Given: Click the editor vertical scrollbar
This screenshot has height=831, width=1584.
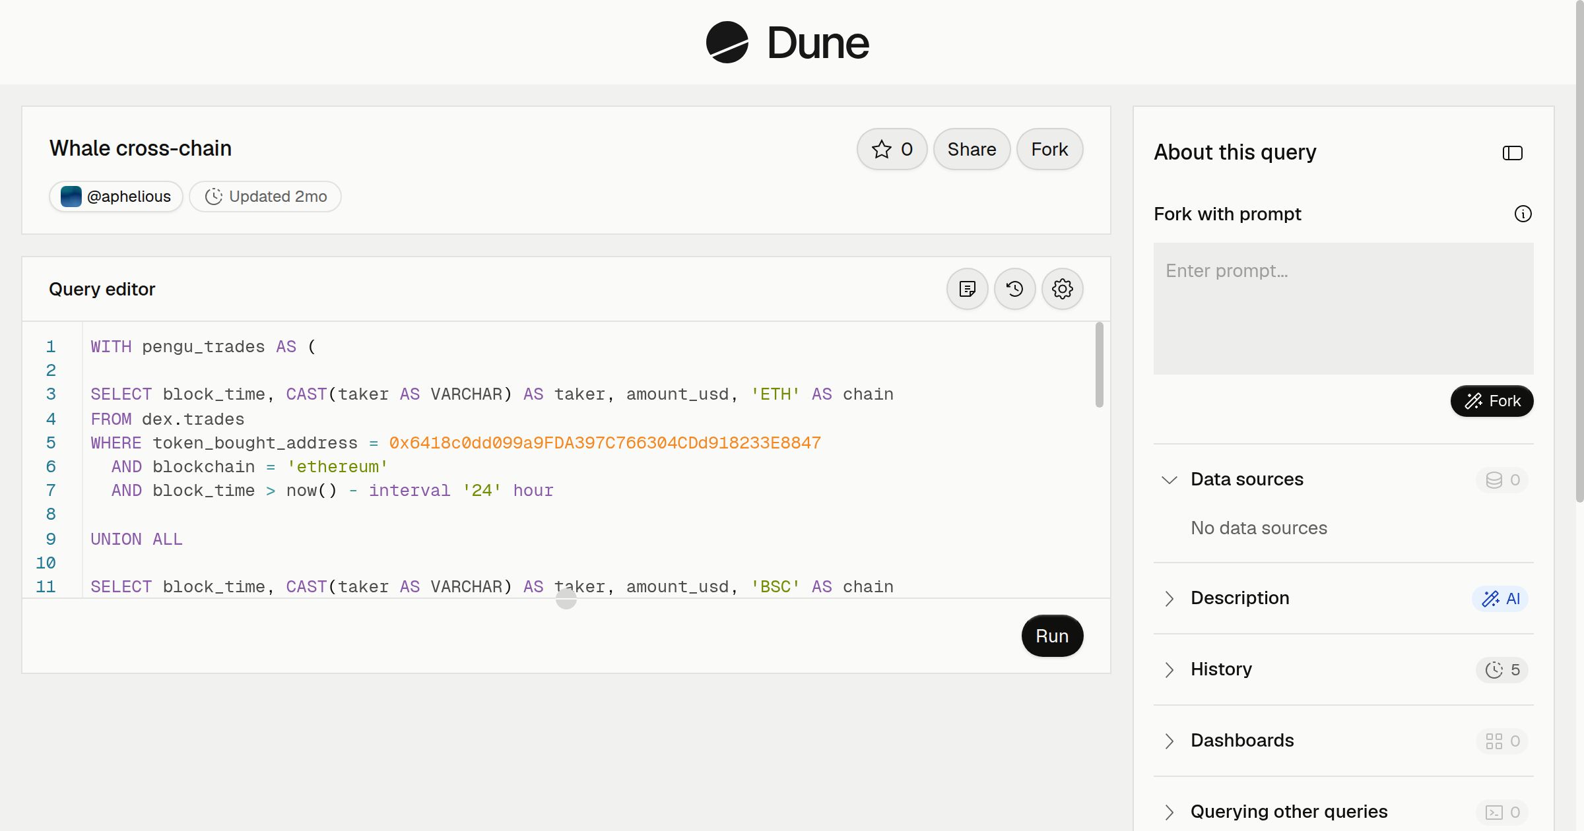Looking at the screenshot, I should [1099, 365].
